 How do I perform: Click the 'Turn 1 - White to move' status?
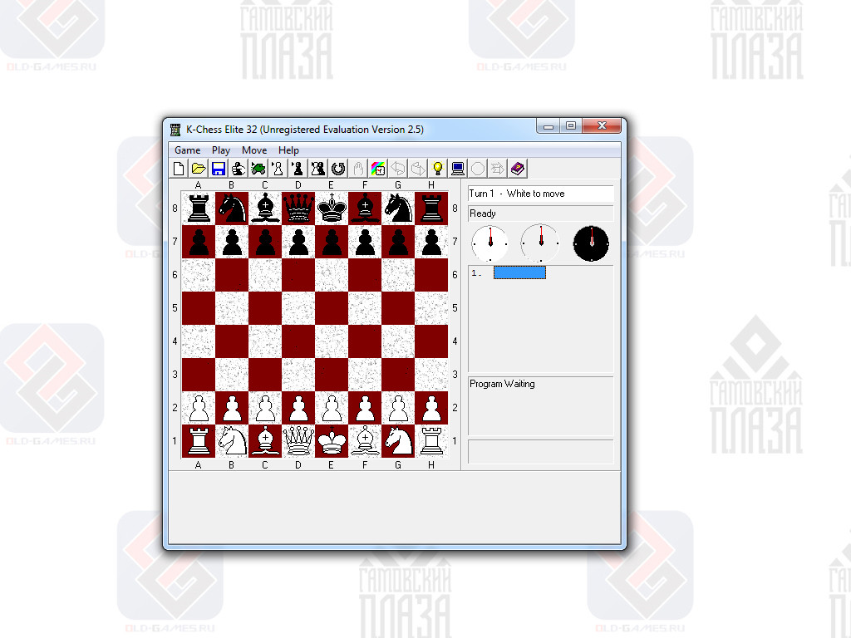pos(540,194)
